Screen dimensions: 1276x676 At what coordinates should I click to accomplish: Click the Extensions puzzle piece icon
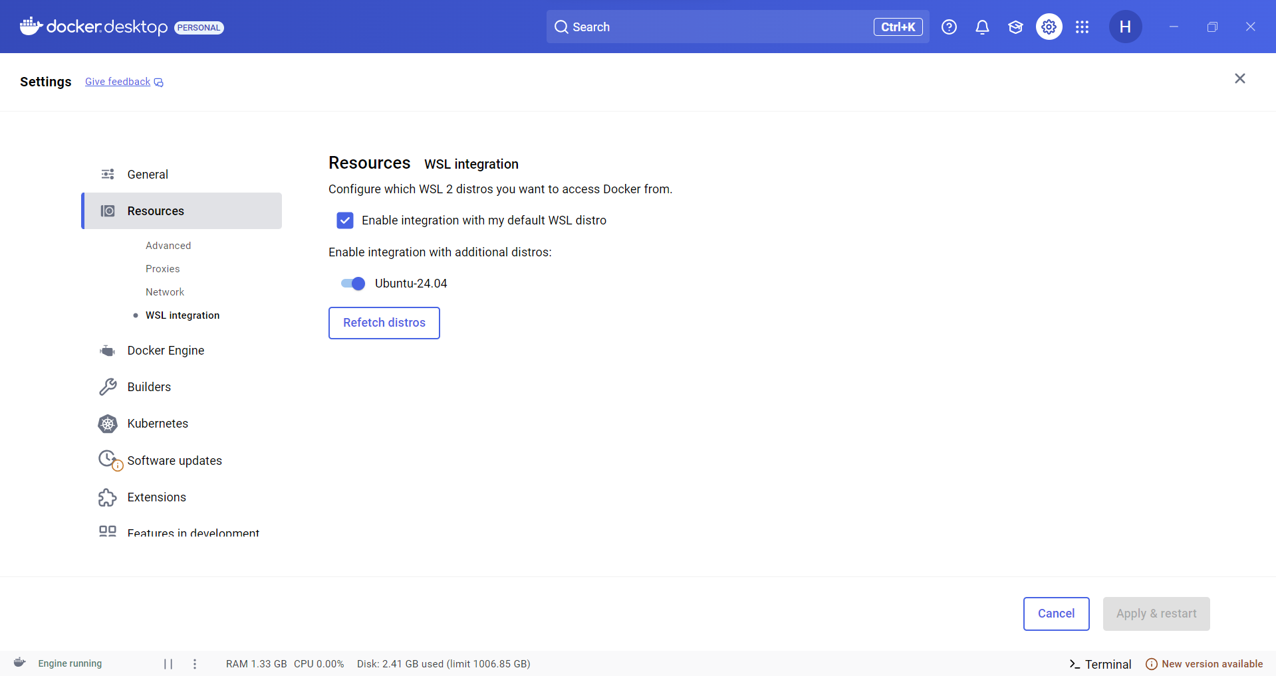(x=108, y=497)
